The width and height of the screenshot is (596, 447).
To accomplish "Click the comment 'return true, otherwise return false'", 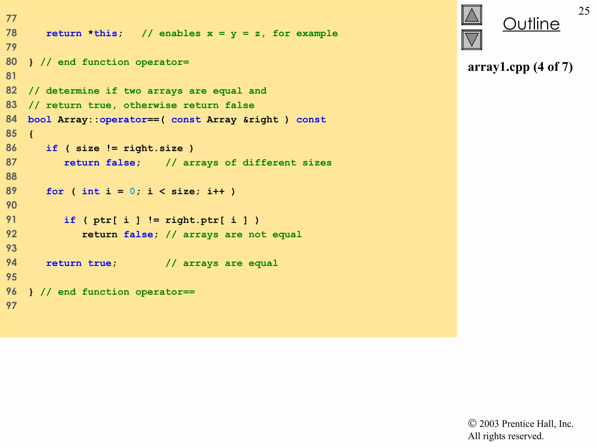I will [x=141, y=105].
